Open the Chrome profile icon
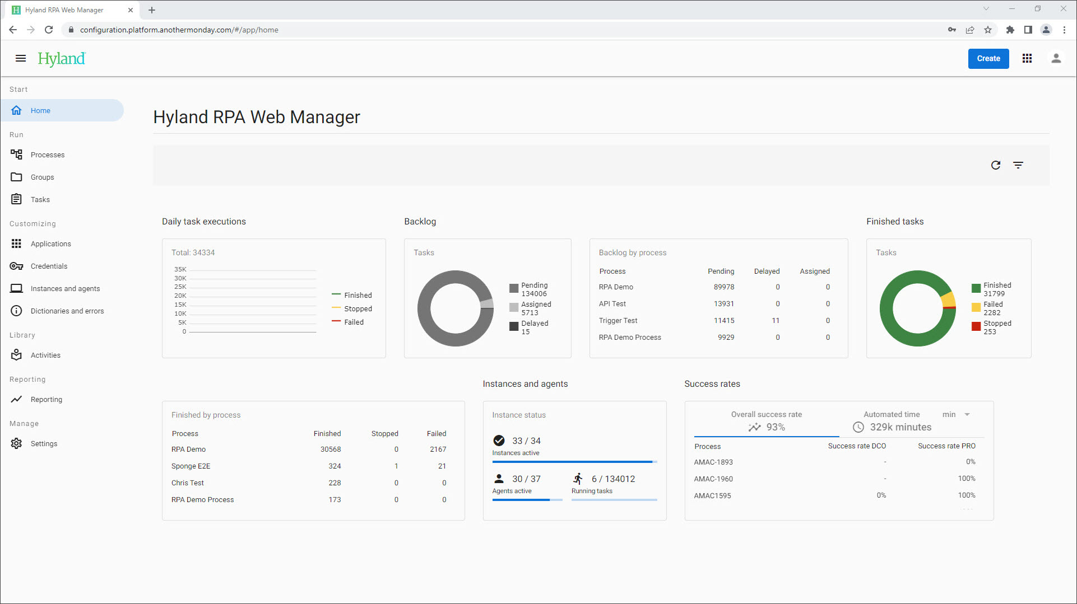Image resolution: width=1077 pixels, height=604 pixels. click(1046, 30)
